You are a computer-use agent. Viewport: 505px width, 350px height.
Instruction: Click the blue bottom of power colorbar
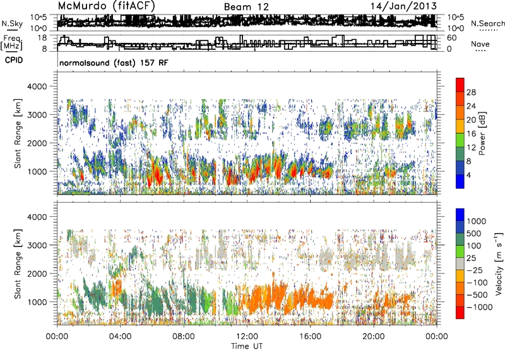pos(460,181)
